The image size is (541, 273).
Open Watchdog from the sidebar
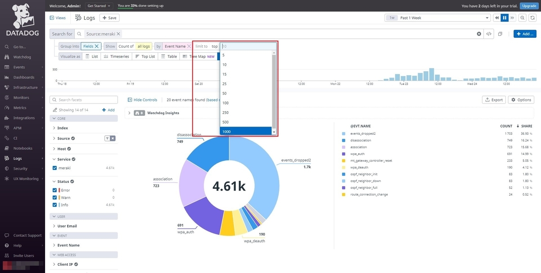[22, 57]
